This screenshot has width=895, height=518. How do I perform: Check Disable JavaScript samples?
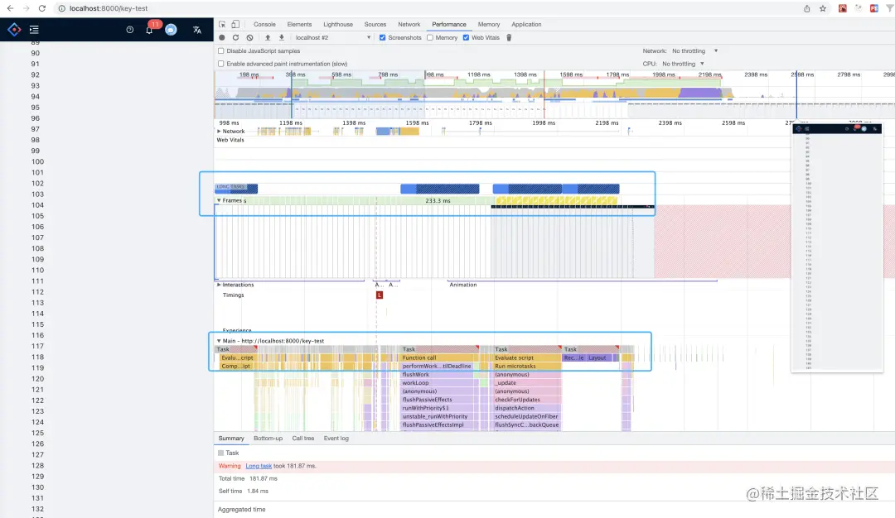tap(221, 50)
